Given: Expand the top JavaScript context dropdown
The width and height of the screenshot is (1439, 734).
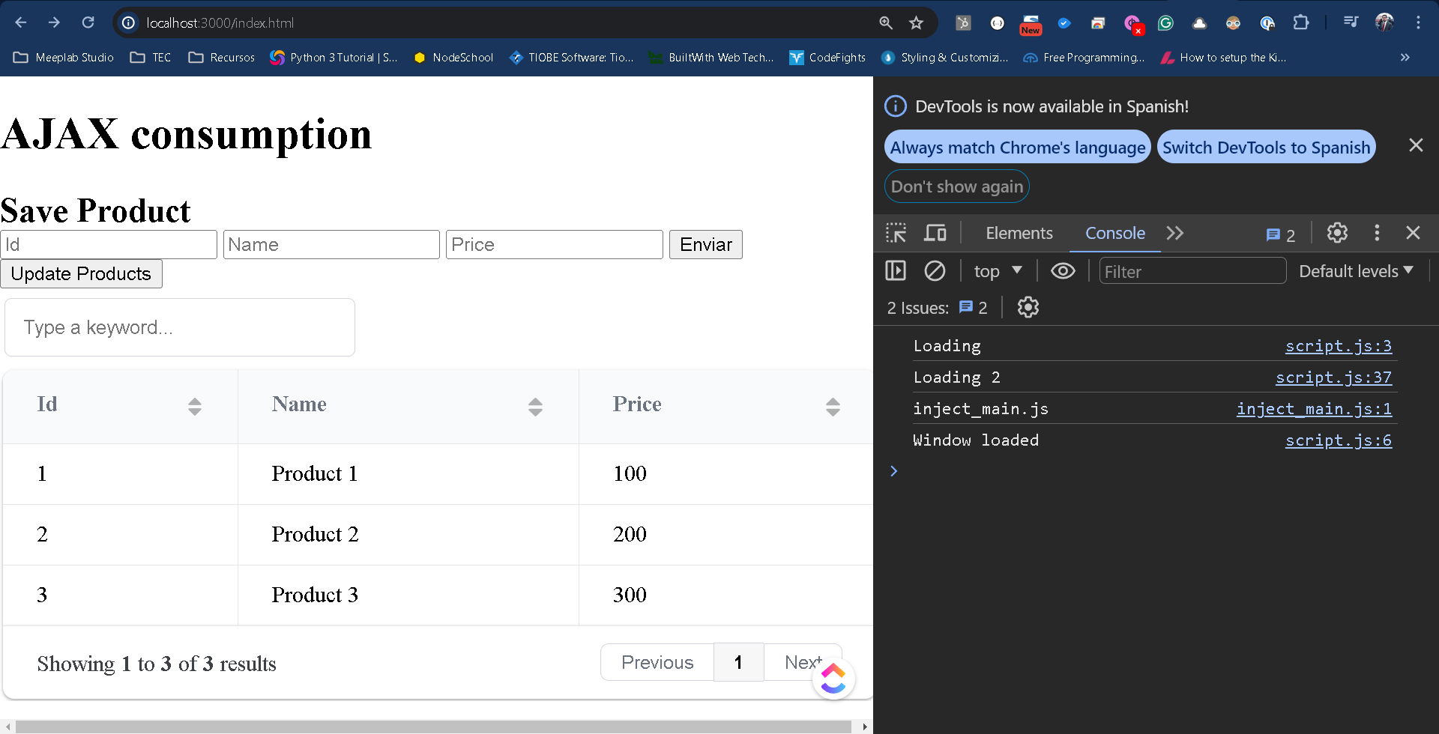Looking at the screenshot, I should [x=998, y=271].
